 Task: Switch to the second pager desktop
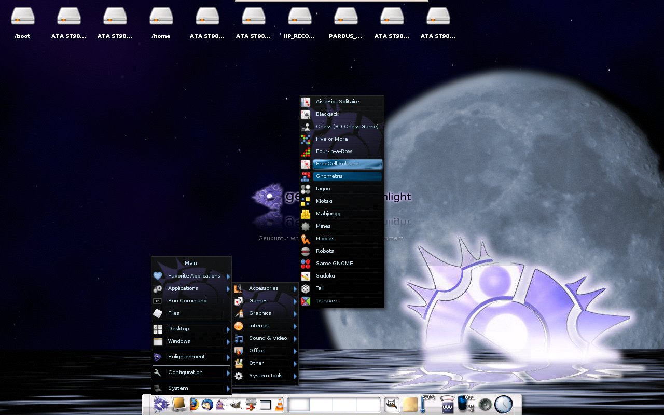322,405
